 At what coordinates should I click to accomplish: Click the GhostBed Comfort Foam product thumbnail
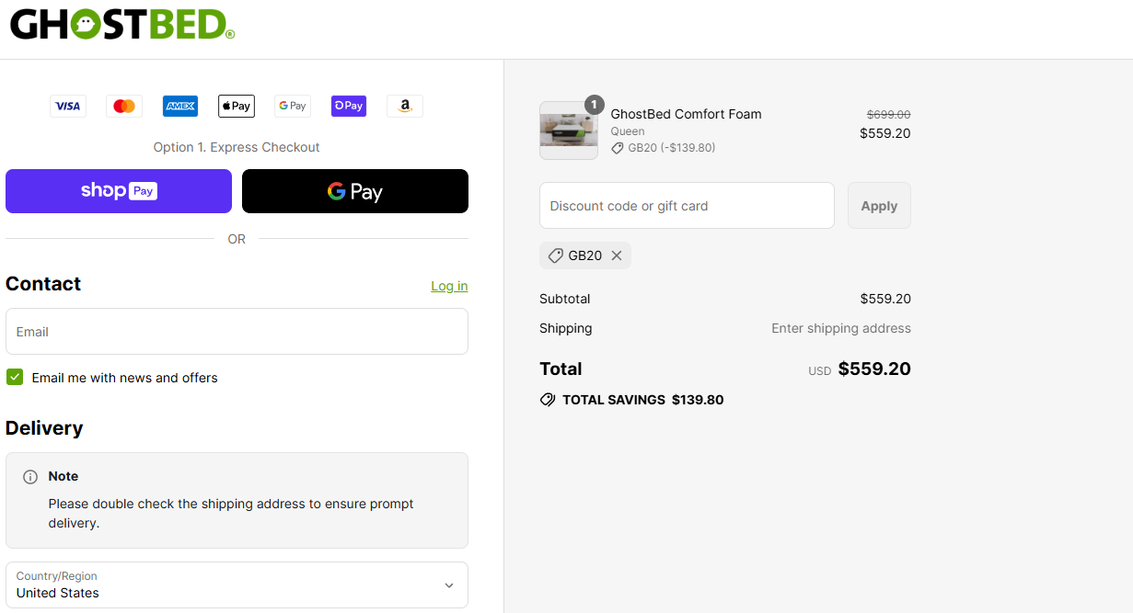[x=569, y=131]
